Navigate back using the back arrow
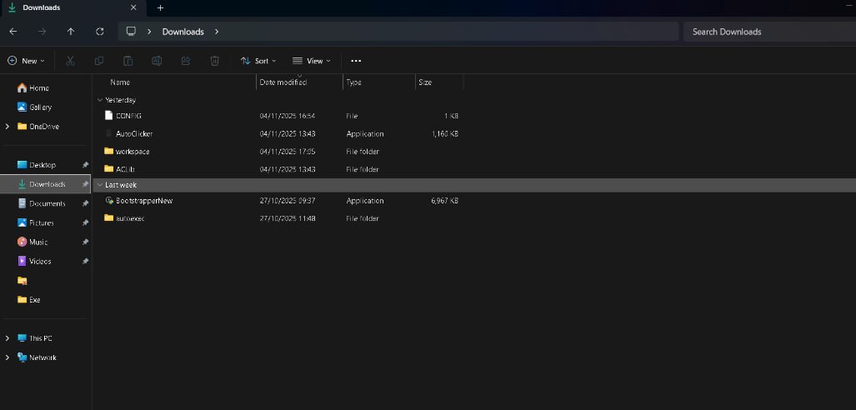Image resolution: width=856 pixels, height=410 pixels. click(13, 32)
